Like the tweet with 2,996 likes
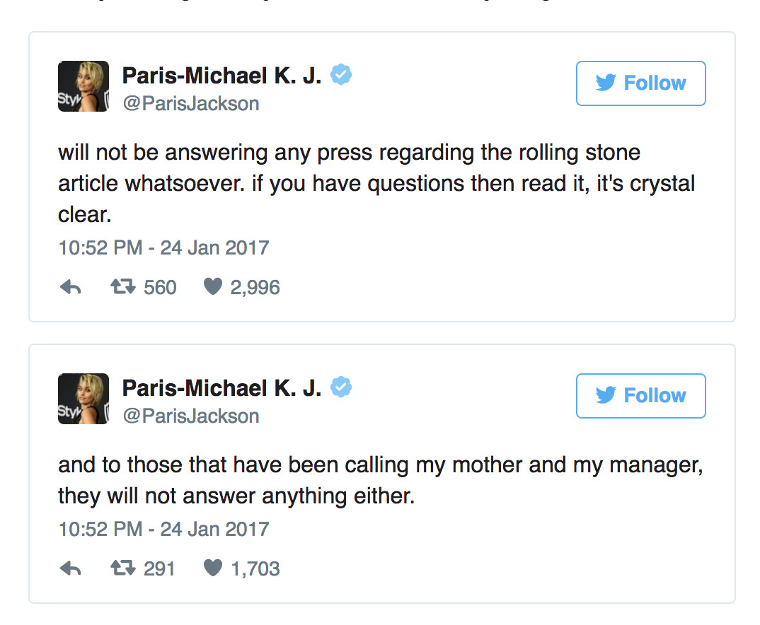The image size is (760, 625). coord(213,286)
